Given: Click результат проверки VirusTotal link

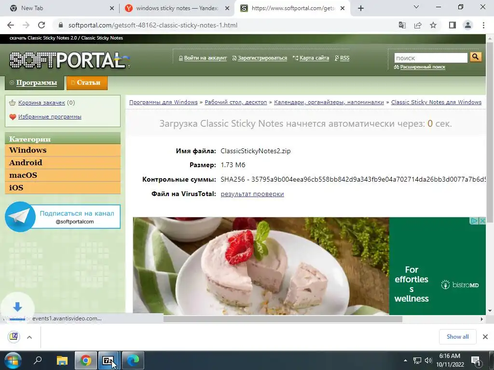Looking at the screenshot, I should point(252,194).
